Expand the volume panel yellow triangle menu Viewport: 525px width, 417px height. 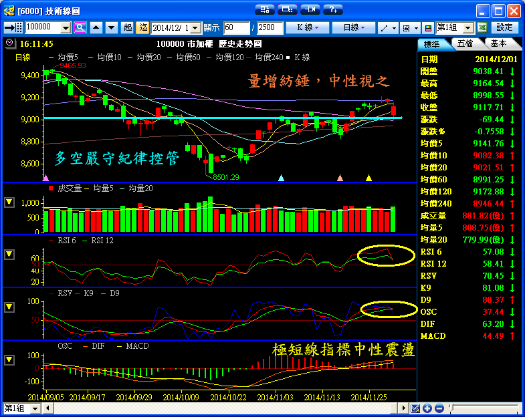point(9,202)
